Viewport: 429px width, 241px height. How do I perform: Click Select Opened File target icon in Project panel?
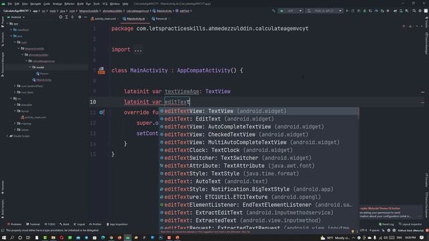point(60,17)
